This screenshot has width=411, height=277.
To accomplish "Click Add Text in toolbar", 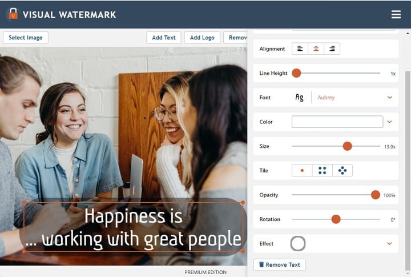I will pos(164,38).
